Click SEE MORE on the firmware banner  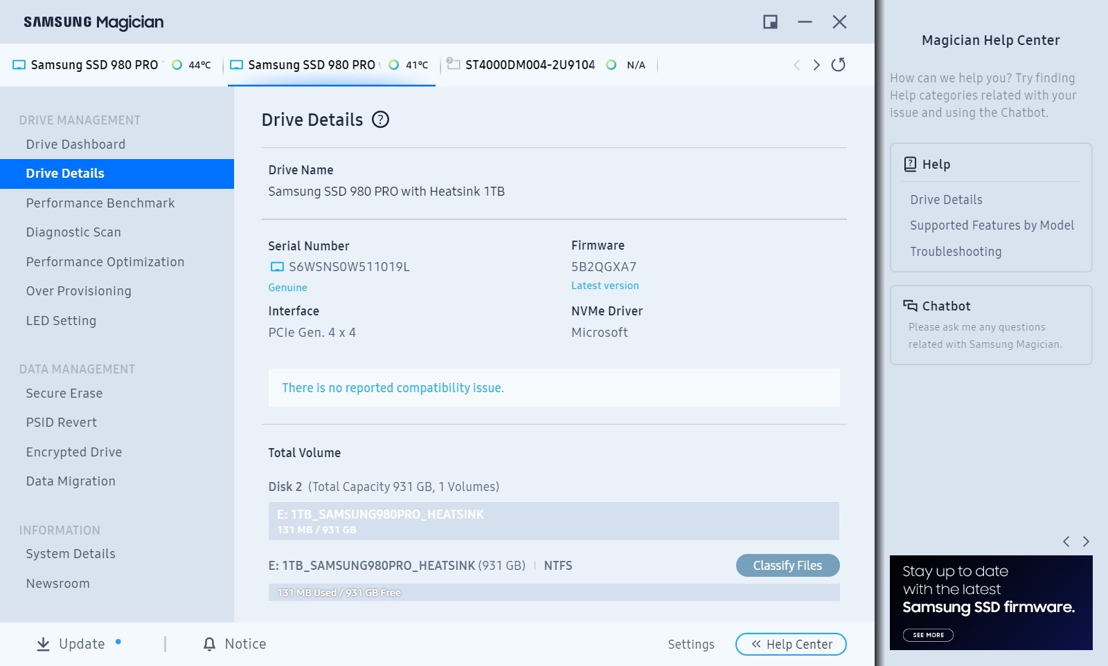(928, 635)
